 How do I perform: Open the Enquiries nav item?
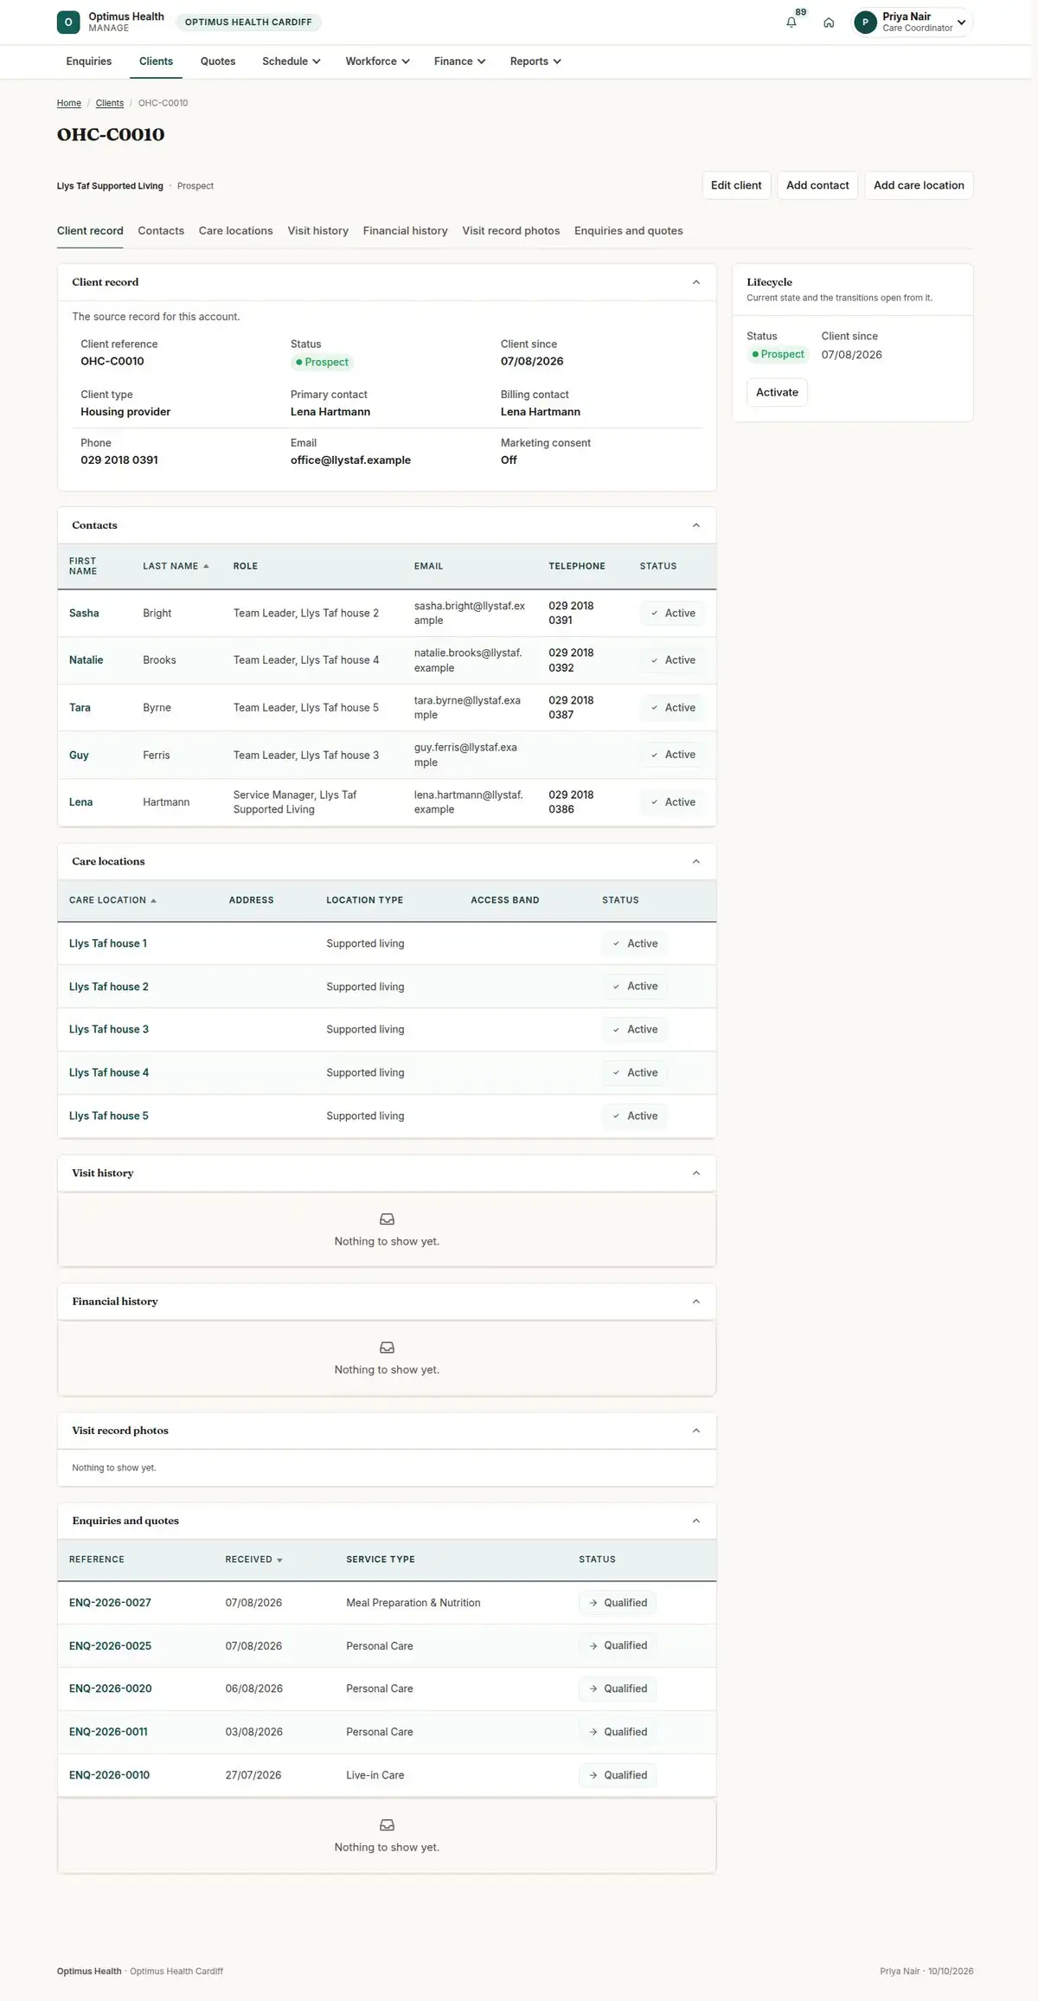point(89,61)
